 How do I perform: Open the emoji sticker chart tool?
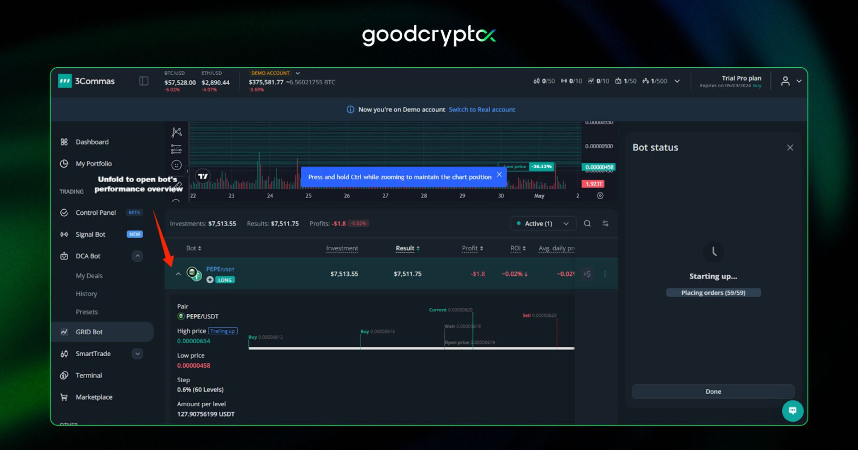(x=177, y=165)
